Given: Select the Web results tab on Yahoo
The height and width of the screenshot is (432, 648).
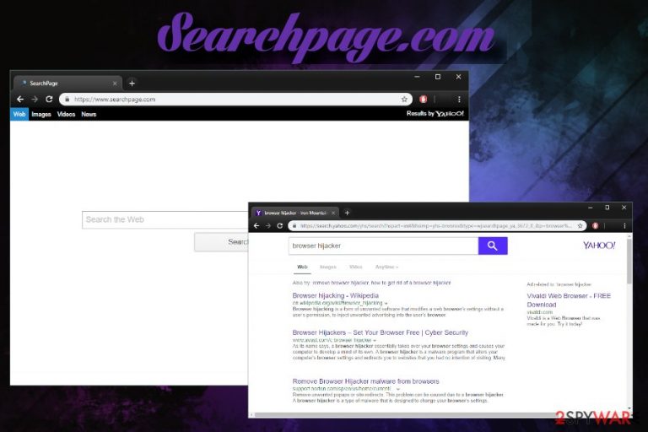Looking at the screenshot, I should point(303,267).
